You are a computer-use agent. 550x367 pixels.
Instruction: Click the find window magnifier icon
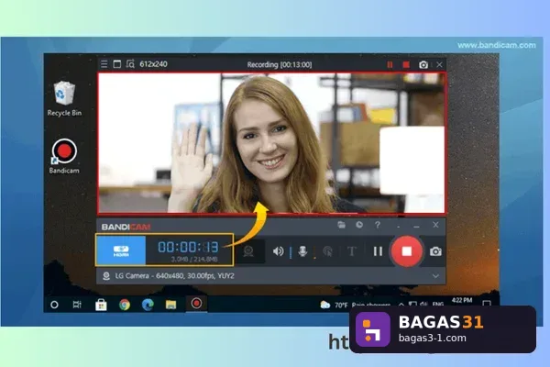pos(130,64)
